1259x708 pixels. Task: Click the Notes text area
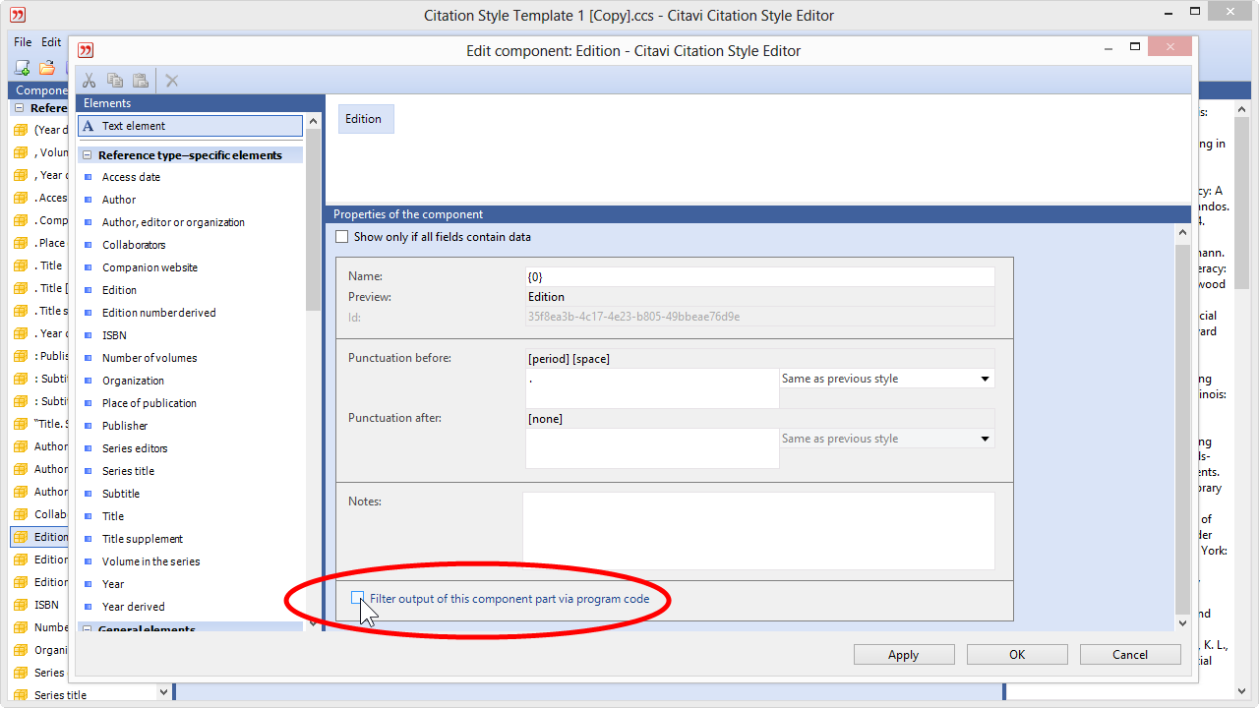click(758, 531)
